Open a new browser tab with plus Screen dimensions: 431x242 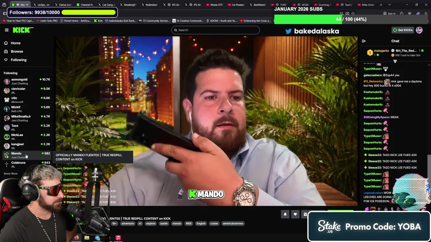(x=381, y=5)
